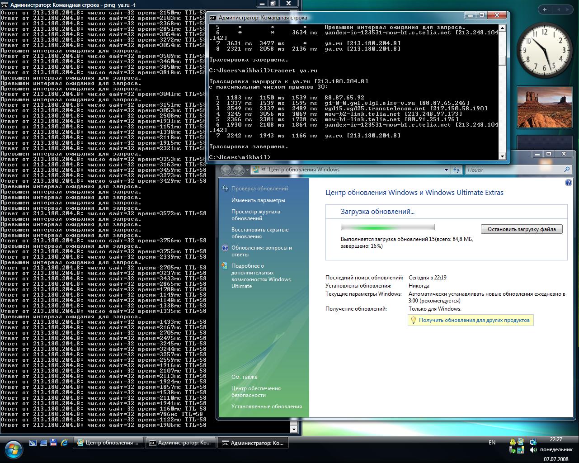Open the Windows Update help icon

[x=568, y=183]
